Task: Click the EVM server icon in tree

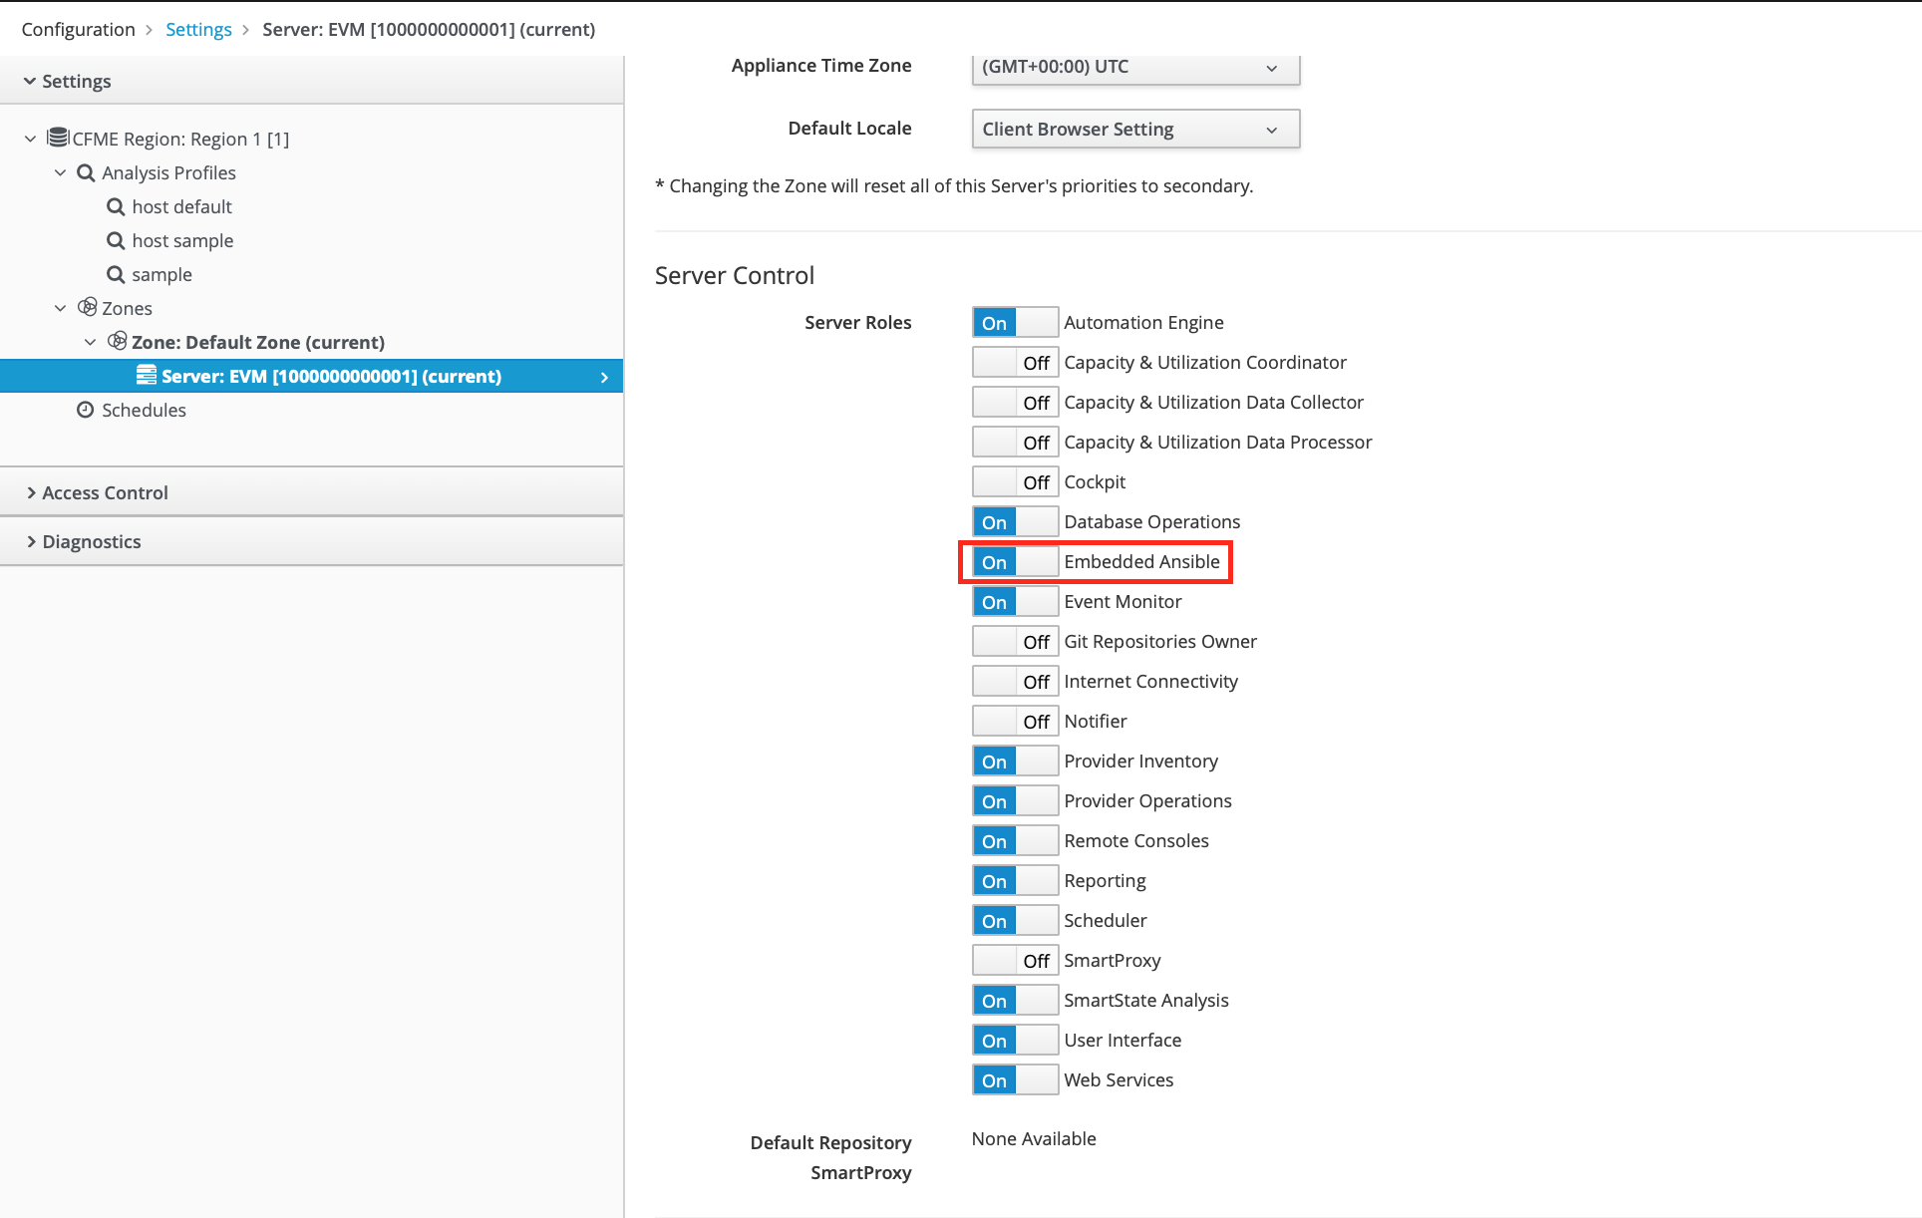Action: [x=147, y=375]
